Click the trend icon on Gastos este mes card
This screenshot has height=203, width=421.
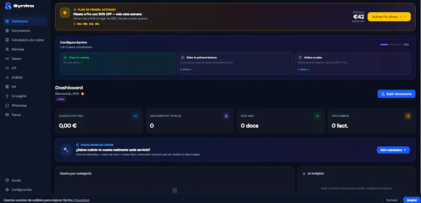135,116
